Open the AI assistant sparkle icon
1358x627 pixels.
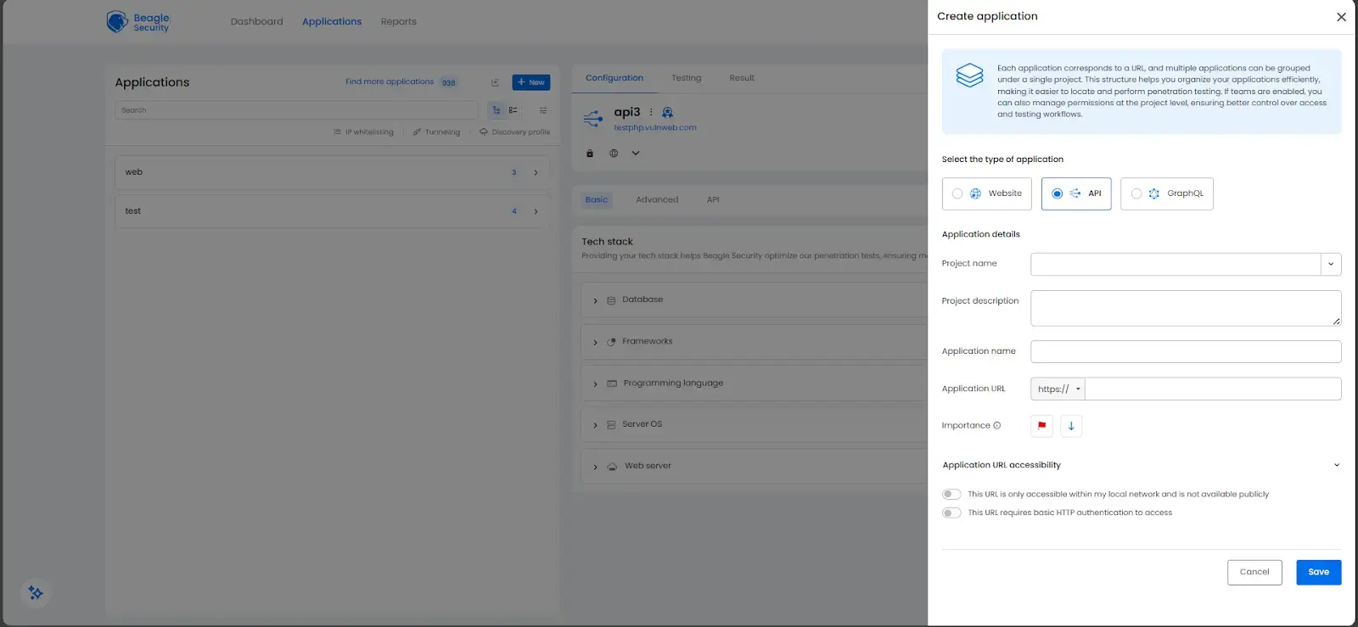click(36, 592)
